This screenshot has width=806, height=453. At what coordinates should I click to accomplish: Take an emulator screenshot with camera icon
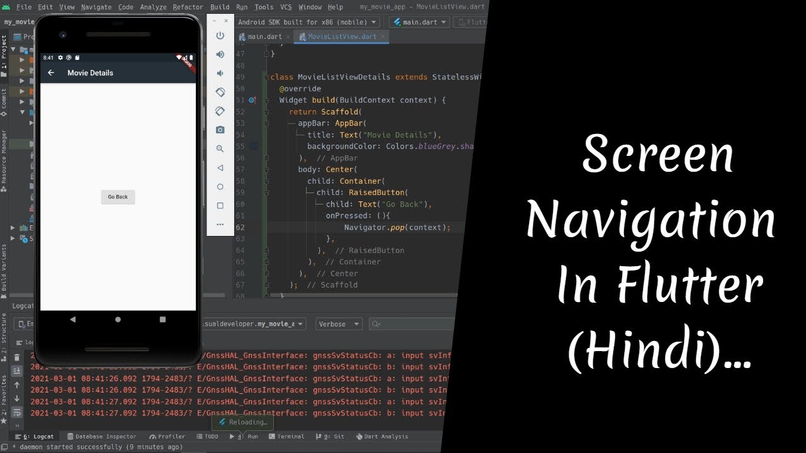tap(220, 130)
